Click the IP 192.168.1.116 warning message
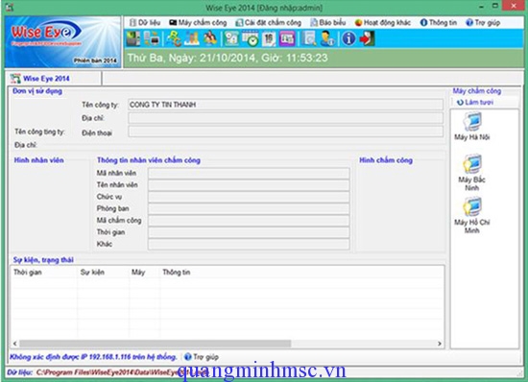The image size is (528, 382). [x=93, y=357]
